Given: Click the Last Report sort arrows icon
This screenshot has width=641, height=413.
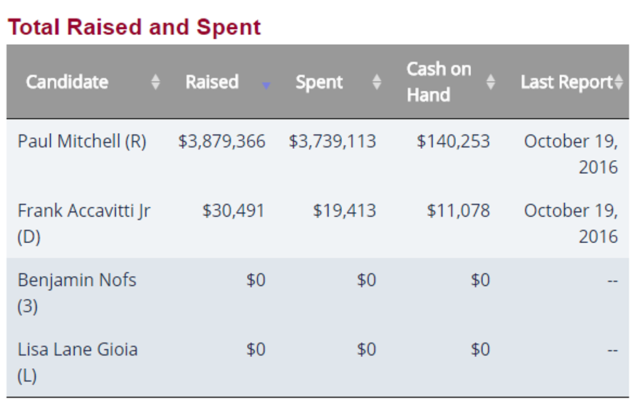Looking at the screenshot, I should click(x=618, y=83).
